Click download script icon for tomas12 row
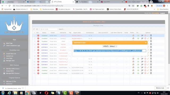This screenshot has height=95, width=170. pyautogui.click(x=138, y=38)
